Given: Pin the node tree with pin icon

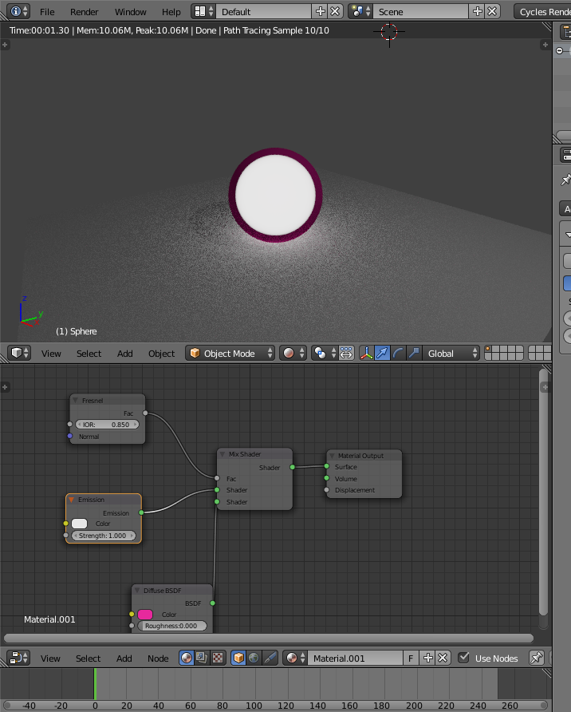Looking at the screenshot, I should (537, 659).
